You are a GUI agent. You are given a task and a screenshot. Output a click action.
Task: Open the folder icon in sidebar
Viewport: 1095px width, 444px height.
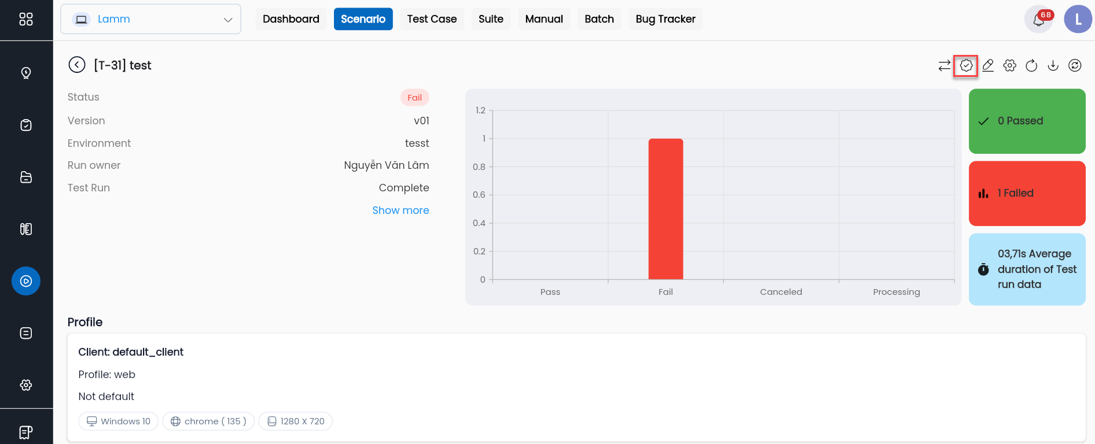26,177
